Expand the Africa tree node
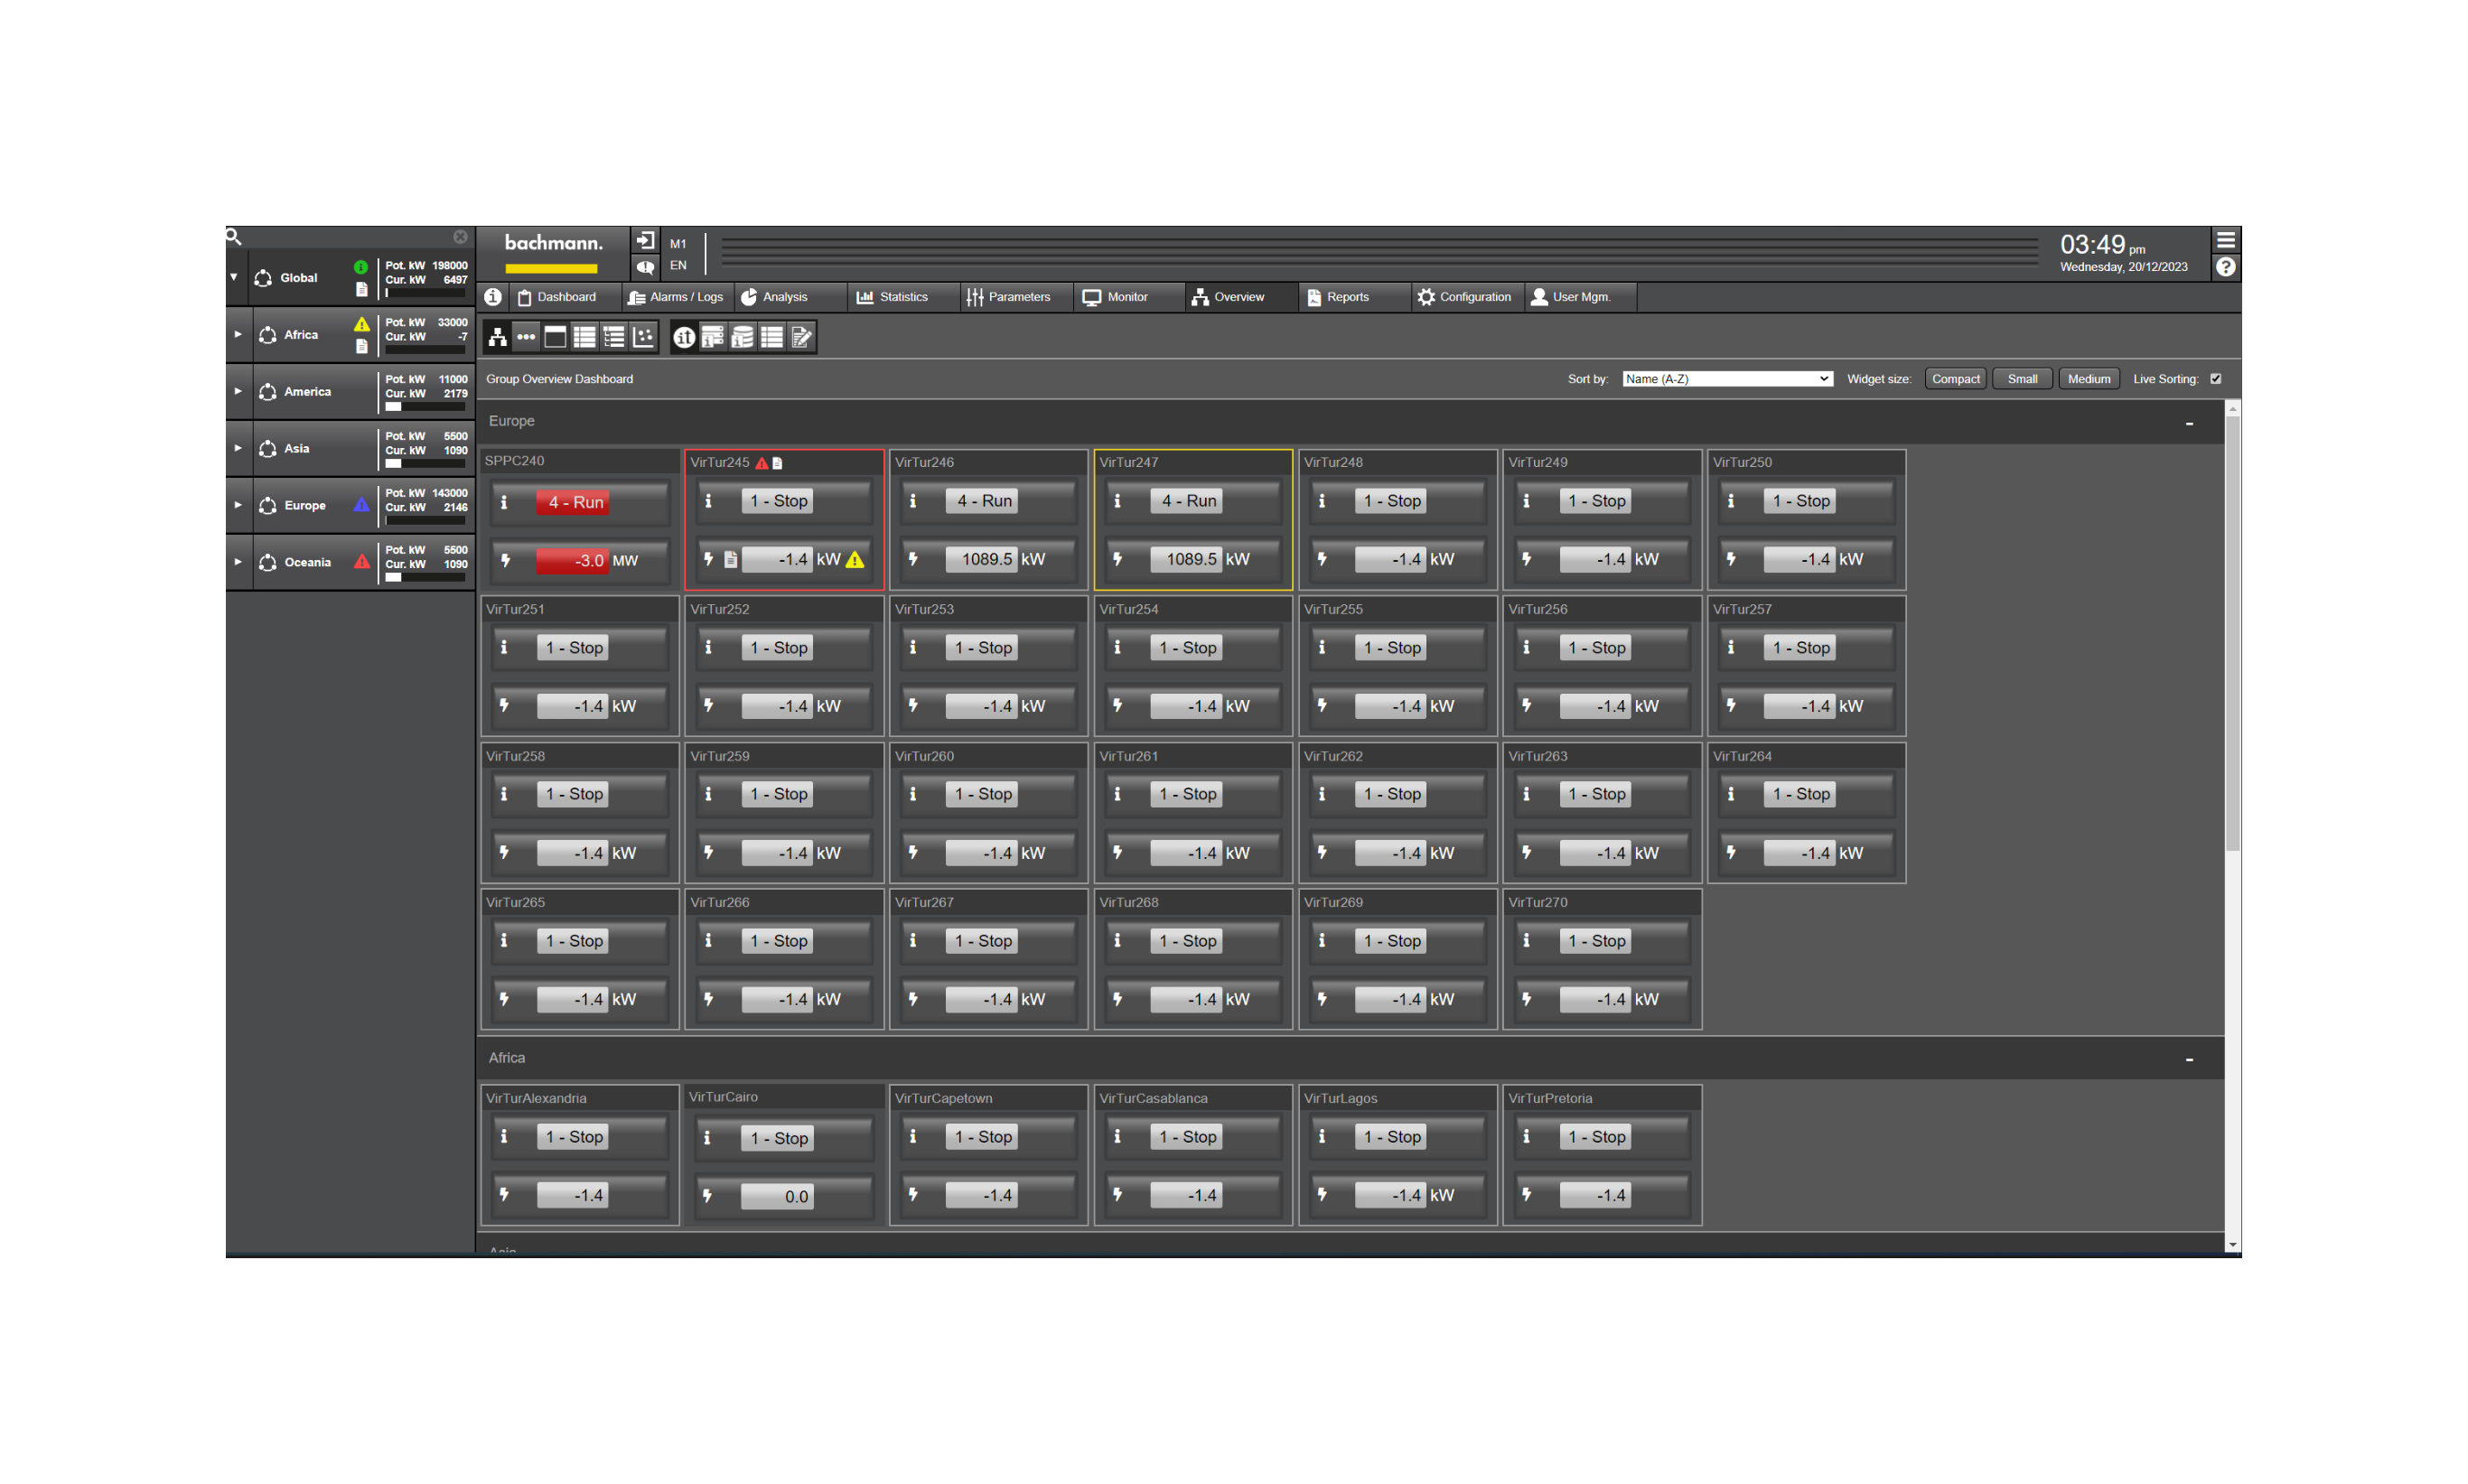 [238, 334]
